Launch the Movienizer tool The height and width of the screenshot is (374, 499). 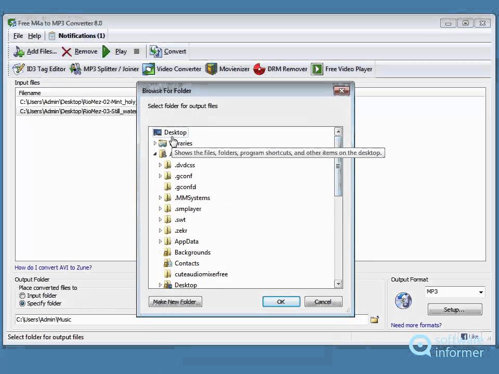(227, 69)
